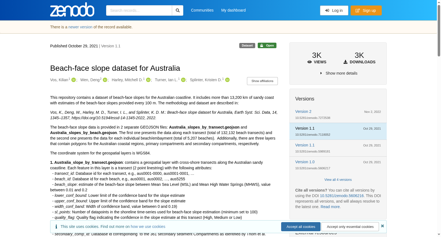441x237 pixels.
Task: Show author affiliations
Action: [262, 81]
